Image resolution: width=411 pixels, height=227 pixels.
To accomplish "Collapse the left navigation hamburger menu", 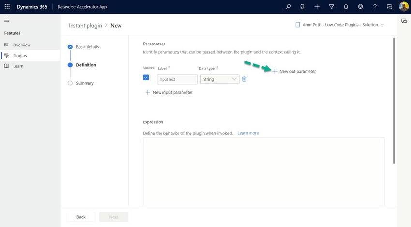I will [7, 20].
